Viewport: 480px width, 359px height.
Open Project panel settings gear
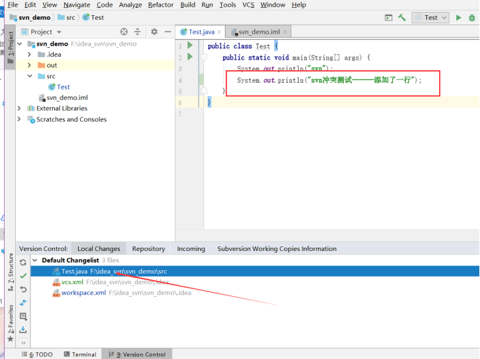point(154,32)
